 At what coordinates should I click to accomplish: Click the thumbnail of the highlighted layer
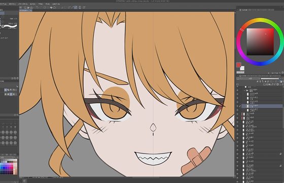tap(247, 106)
